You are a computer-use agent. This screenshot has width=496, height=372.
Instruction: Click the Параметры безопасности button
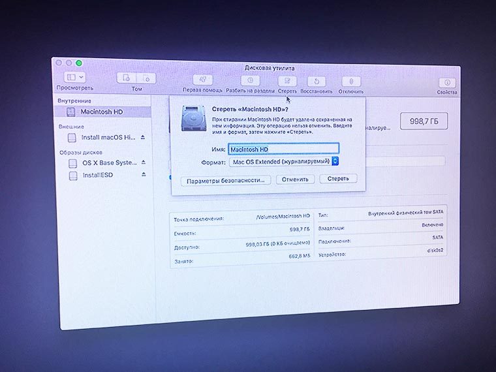pyautogui.click(x=226, y=181)
